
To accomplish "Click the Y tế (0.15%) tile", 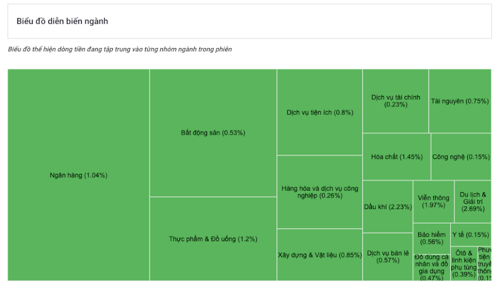I will point(471,234).
